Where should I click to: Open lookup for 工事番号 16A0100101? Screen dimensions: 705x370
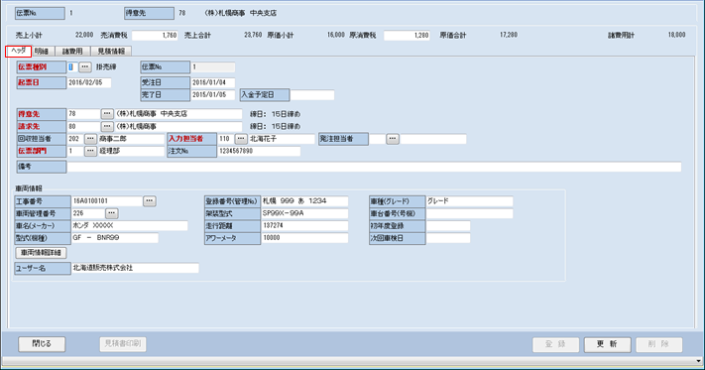click(150, 201)
